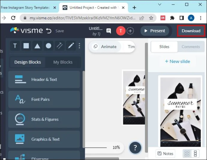The width and height of the screenshot is (207, 160).
Task: Select the summer faves slide thumbnail
Action: (180, 112)
